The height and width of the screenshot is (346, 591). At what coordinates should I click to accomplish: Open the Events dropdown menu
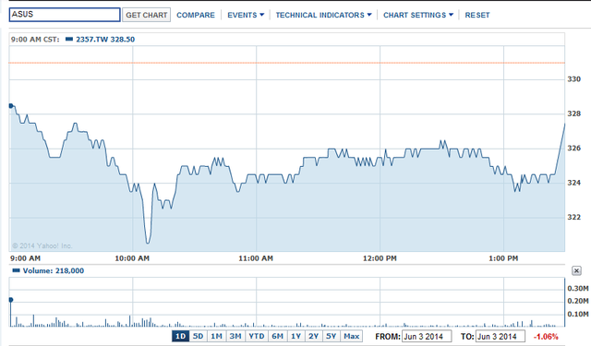(x=246, y=15)
